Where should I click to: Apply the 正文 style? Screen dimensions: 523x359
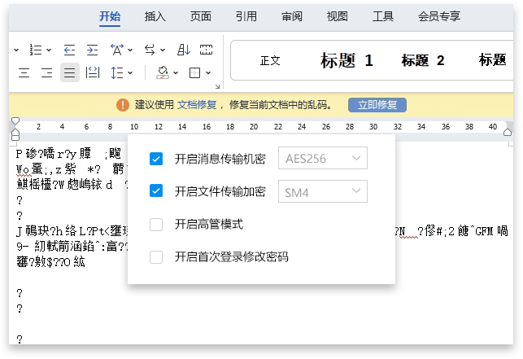(270, 61)
